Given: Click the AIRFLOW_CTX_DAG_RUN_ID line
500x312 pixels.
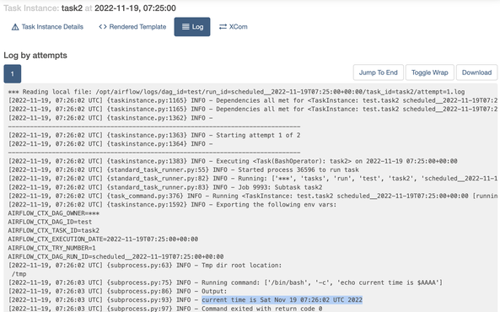Looking at the screenshot, I should click(x=116, y=256).
